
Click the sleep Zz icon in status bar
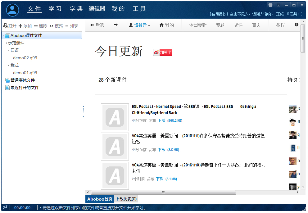(x=5, y=207)
